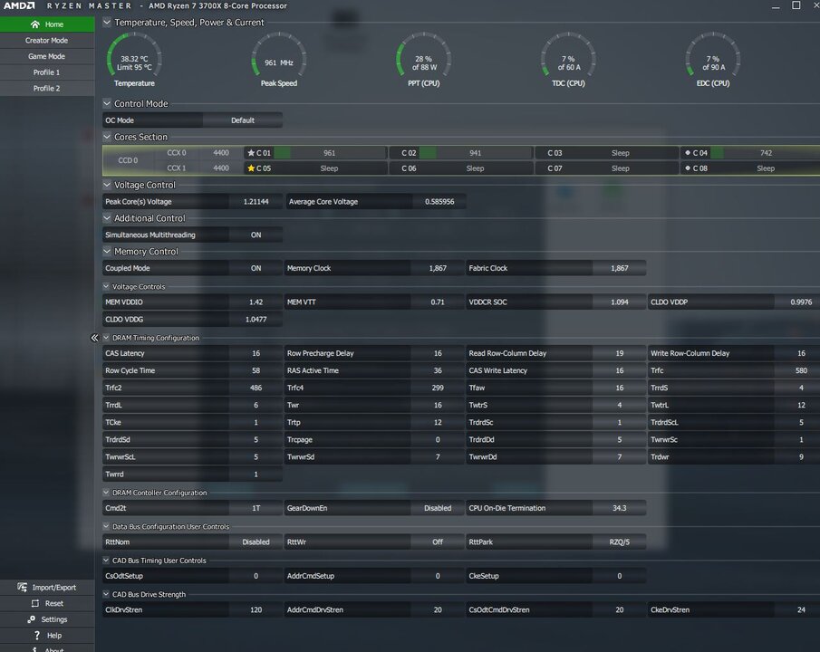
Task: Click the Help question mark icon
Action: [35, 636]
